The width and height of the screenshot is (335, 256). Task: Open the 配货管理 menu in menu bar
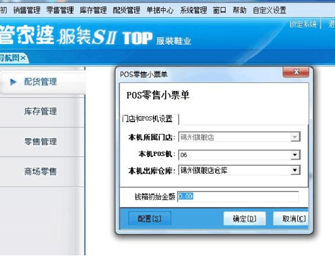tap(126, 10)
